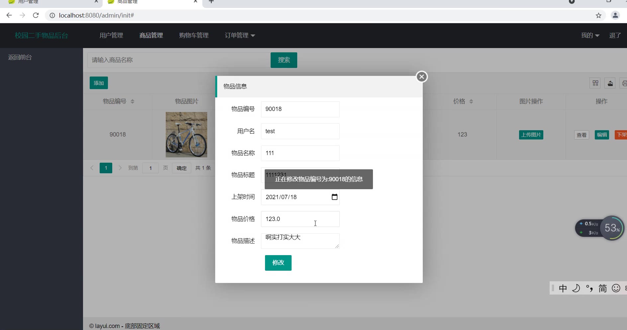Open the calendar picker for 上架时间
Screen dimensions: 627x330
point(334,197)
